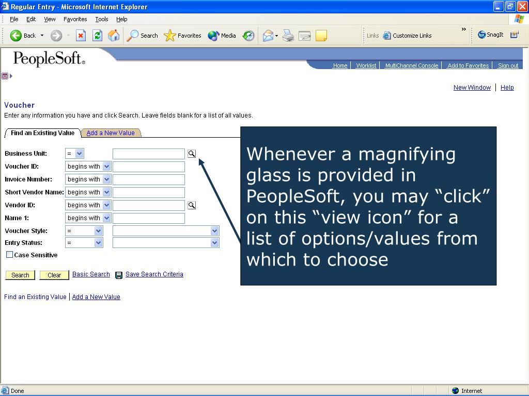Switch to Add a New Value tab
Viewport: 529px width, 396px height.
tap(111, 133)
